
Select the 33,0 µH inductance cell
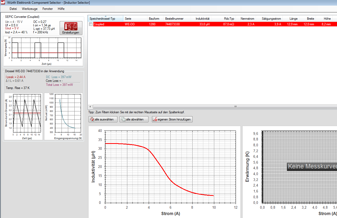204,24
